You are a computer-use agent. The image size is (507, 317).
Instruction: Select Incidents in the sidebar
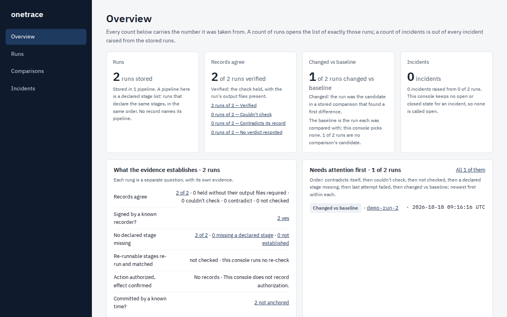pos(46,88)
